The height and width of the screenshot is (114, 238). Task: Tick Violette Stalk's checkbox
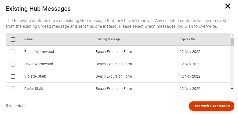click(13, 77)
